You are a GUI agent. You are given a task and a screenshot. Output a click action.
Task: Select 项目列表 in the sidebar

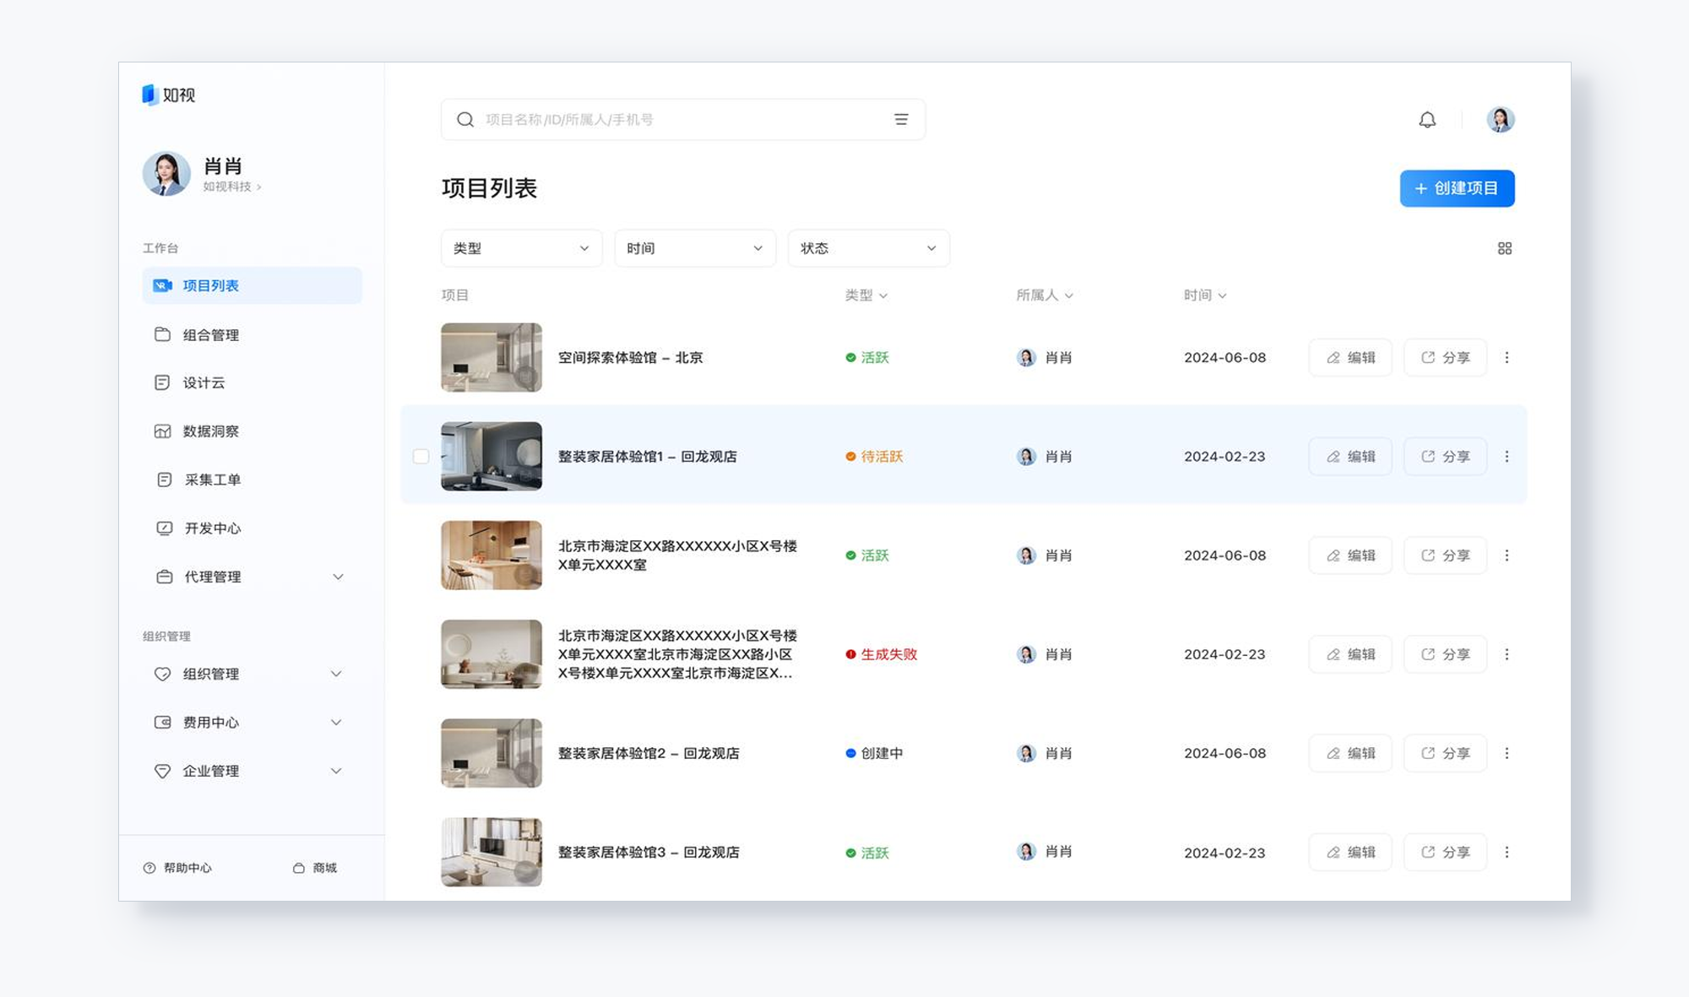click(252, 285)
